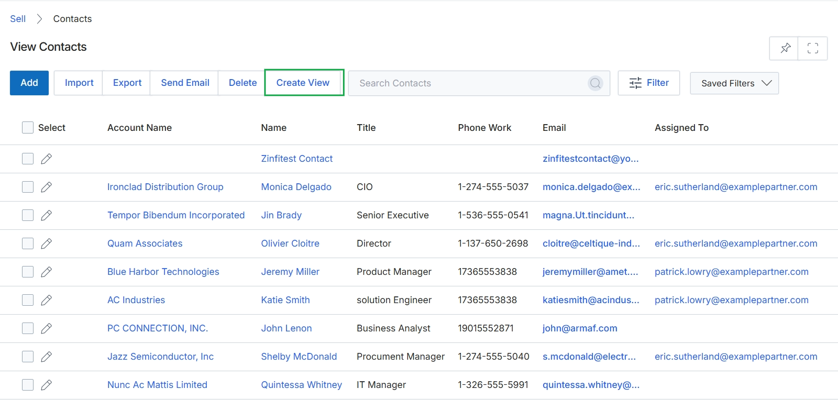Click zinfitestcontact@yo... email link

590,159
